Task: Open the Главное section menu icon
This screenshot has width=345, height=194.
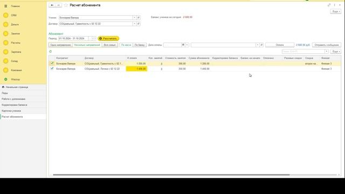Action: tap(6, 6)
